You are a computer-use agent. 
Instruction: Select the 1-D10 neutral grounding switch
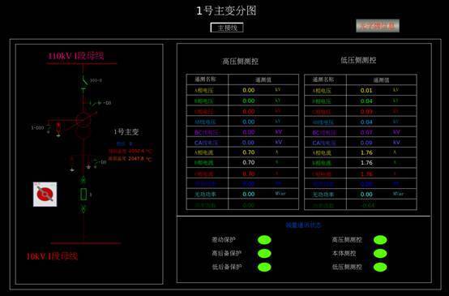click(x=49, y=128)
